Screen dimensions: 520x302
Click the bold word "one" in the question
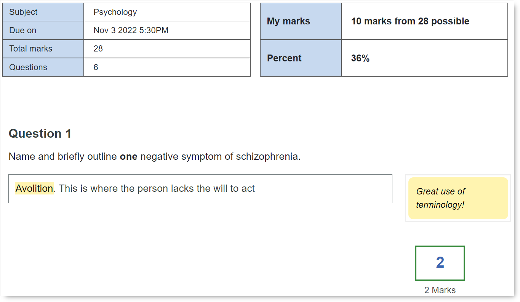(128, 157)
